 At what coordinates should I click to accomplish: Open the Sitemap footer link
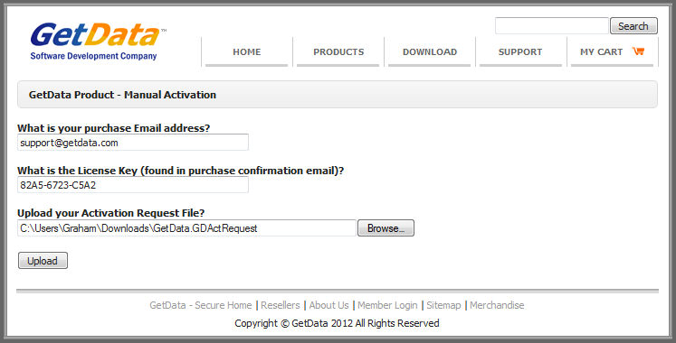tap(443, 305)
